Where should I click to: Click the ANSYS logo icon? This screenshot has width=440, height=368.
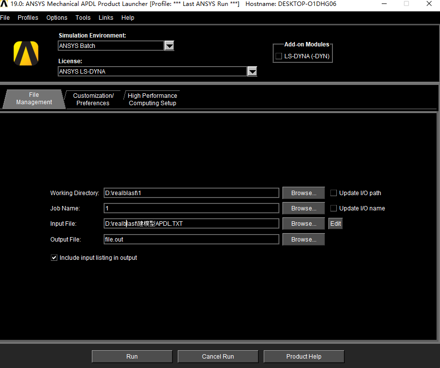click(26, 53)
